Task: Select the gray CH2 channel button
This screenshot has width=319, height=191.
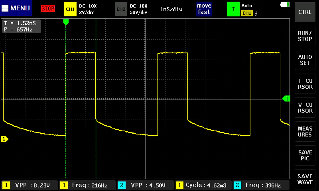Action: 121,9
